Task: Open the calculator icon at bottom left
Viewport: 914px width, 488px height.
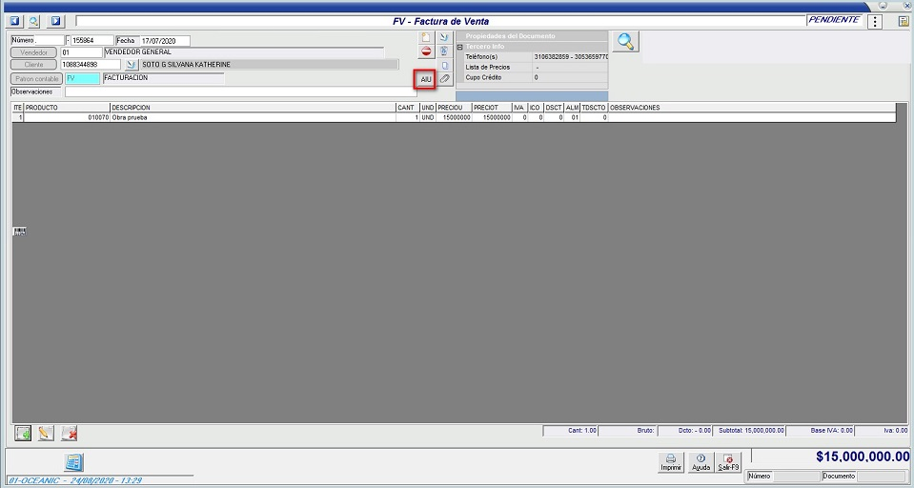Action: click(x=73, y=462)
